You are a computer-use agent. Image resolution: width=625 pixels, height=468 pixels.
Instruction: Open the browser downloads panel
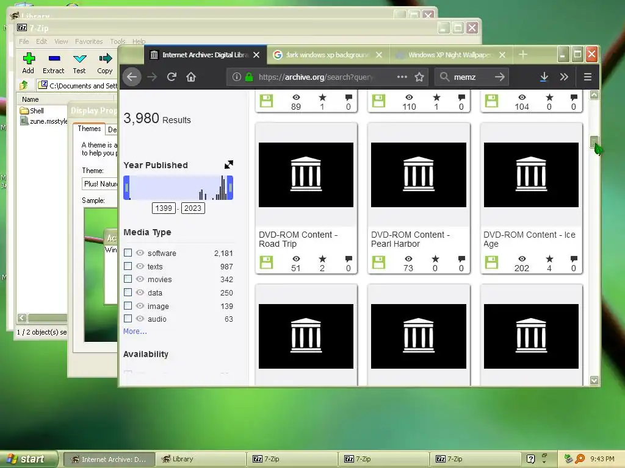point(544,77)
